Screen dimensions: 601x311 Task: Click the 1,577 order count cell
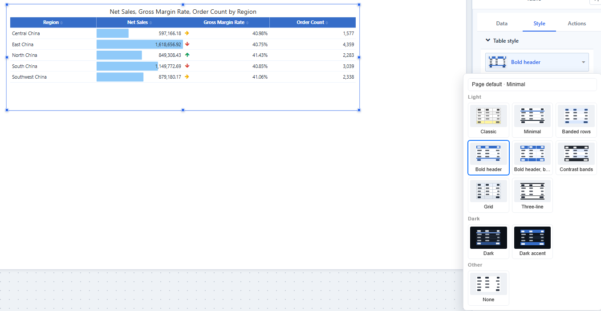[349, 33]
